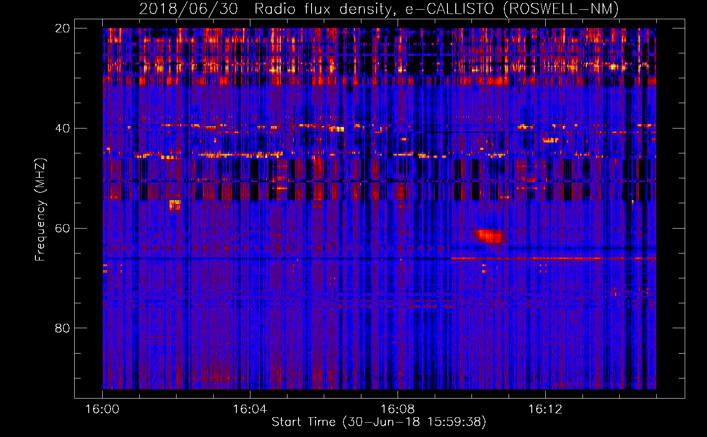Click the 'Start Time (30-Jun-18 15:59:38)' axis label
707x437 pixels.
379,422
